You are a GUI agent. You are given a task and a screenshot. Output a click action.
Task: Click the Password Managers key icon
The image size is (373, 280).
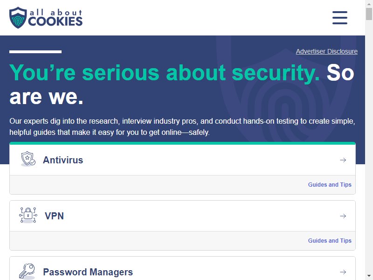point(27,271)
